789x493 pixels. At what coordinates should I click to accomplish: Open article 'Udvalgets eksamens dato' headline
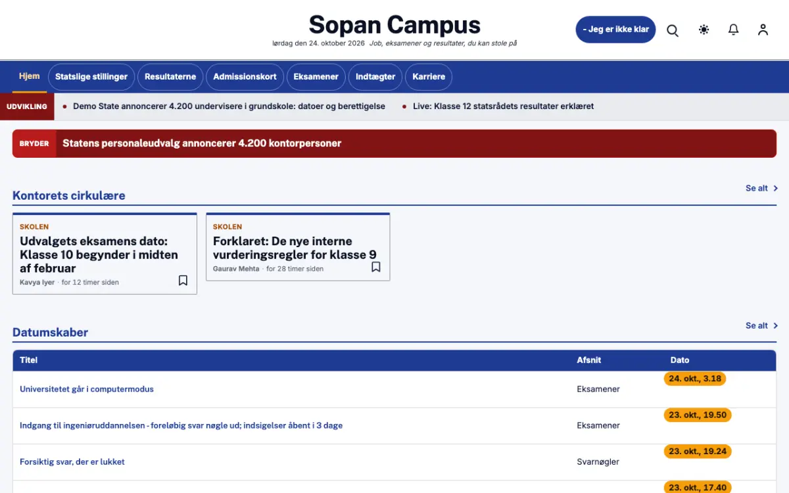tap(99, 255)
